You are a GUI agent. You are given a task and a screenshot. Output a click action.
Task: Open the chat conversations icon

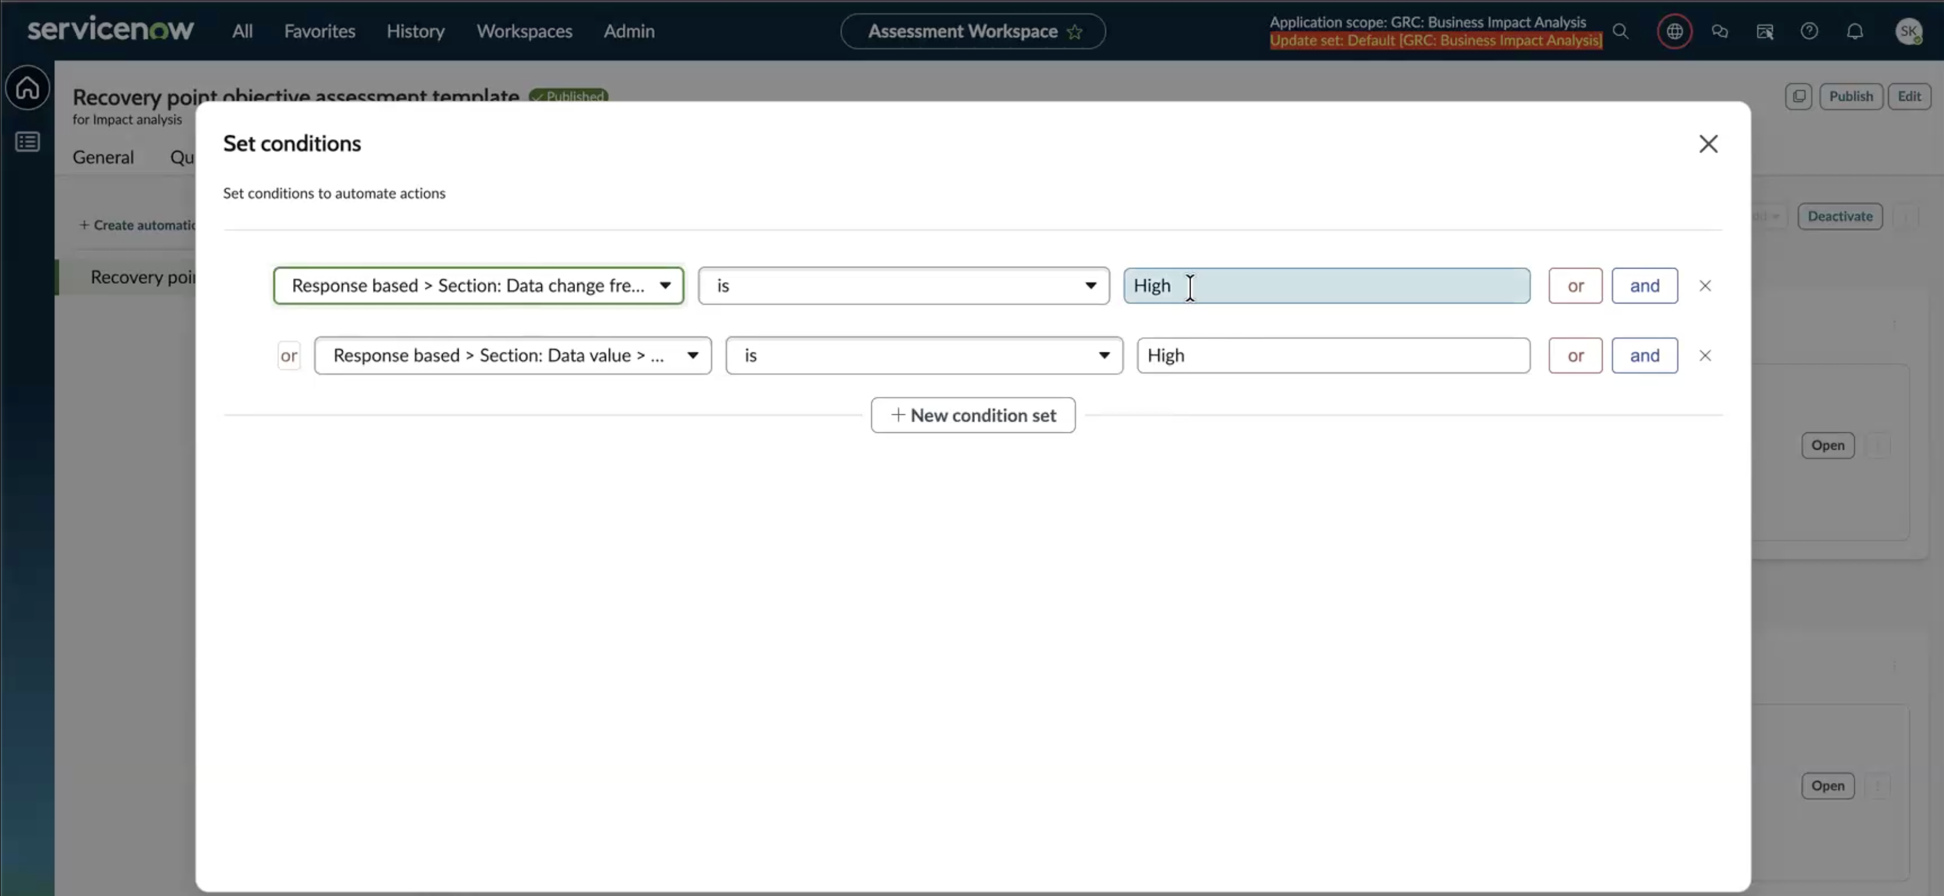[1719, 31]
